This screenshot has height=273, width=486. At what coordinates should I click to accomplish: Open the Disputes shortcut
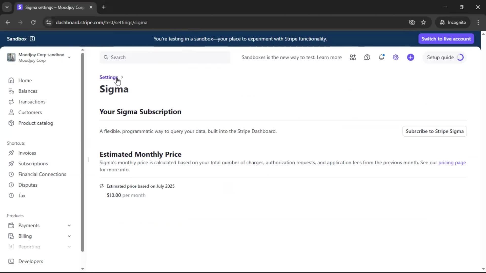tap(28, 185)
